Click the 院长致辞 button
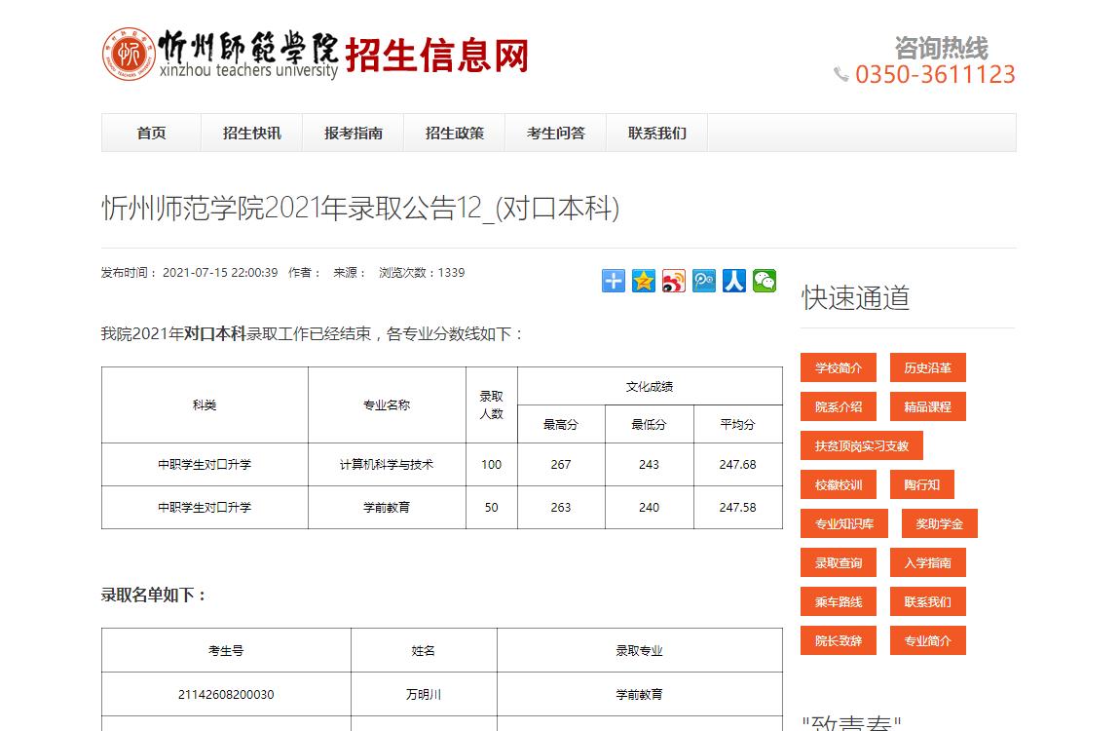This screenshot has width=1120, height=731. (839, 641)
